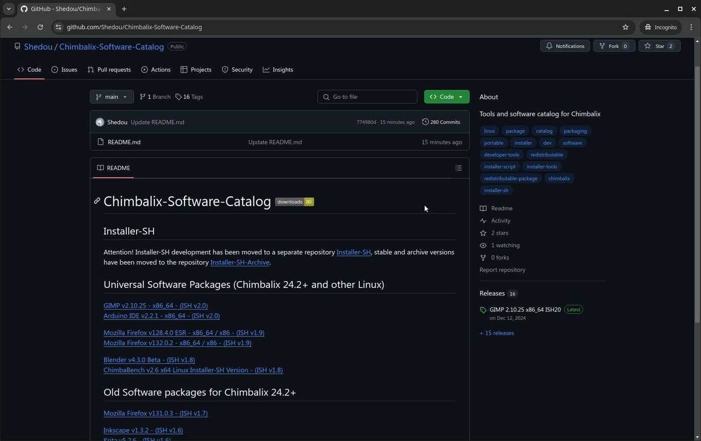Viewport: 701px width, 441px height.
Task: Open Mozilla Firefox v128.4.0 ESR link
Action: 184,332
